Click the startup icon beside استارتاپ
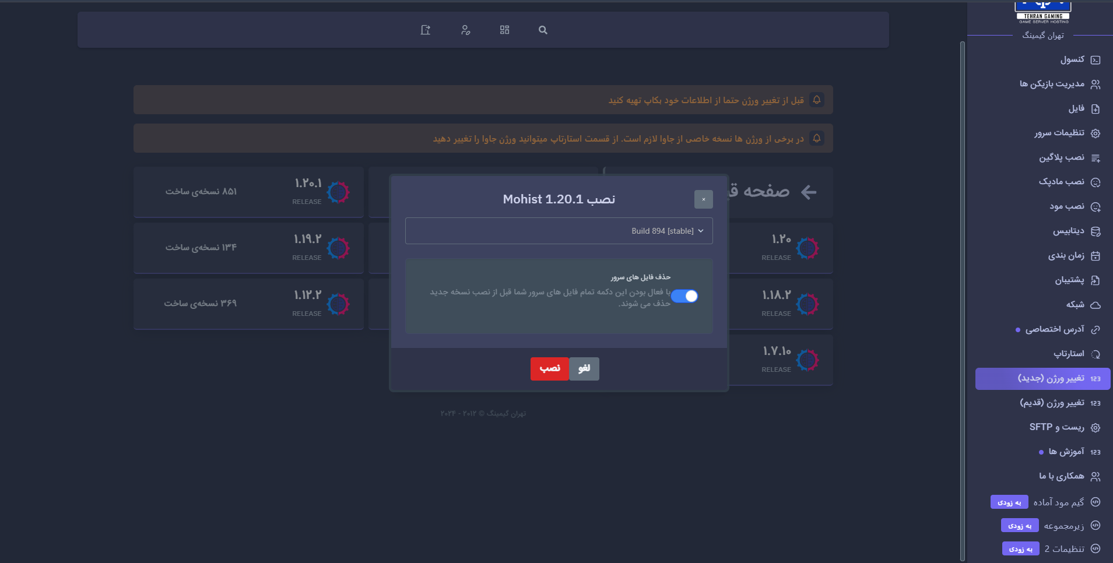 [x=1096, y=354]
